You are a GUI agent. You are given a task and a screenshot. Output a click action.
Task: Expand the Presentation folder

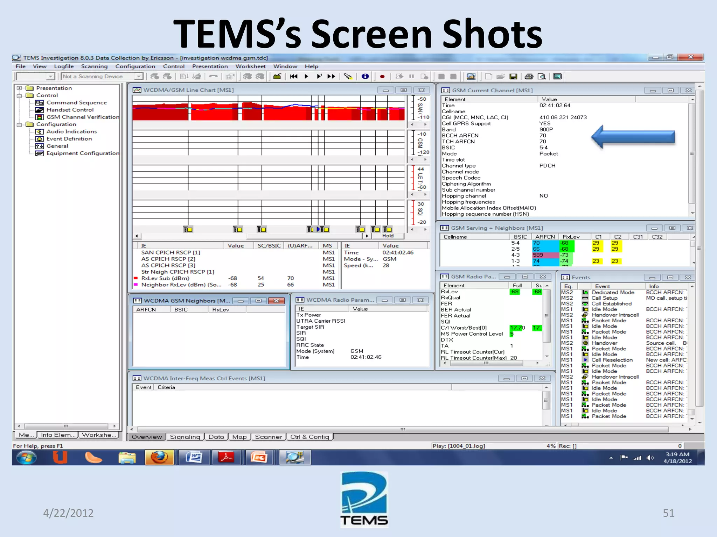(x=19, y=88)
